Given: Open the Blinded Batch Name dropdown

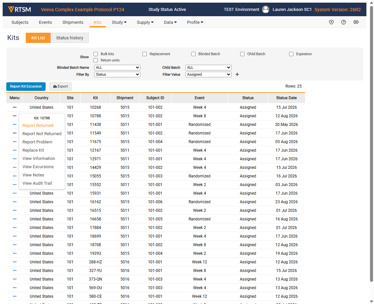Looking at the screenshot, I should (117, 67).
